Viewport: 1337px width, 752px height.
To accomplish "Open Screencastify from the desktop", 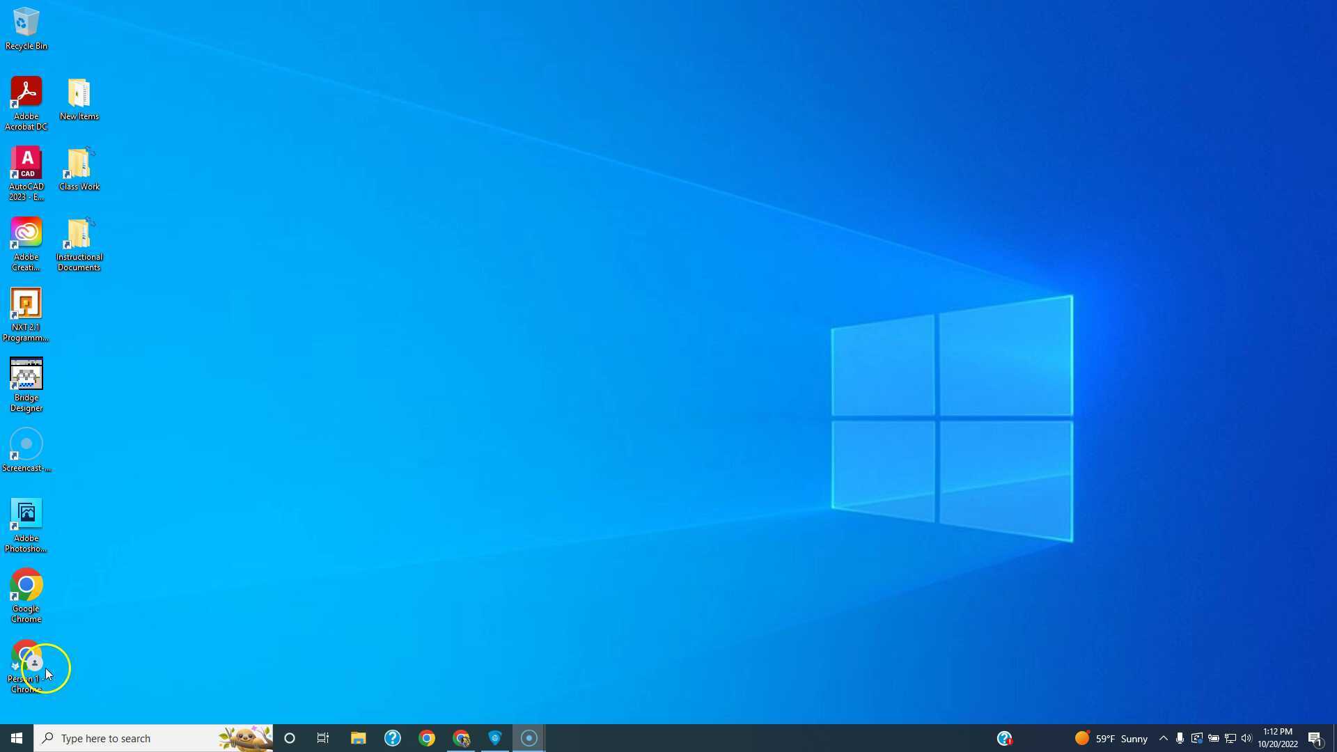I will [26, 444].
